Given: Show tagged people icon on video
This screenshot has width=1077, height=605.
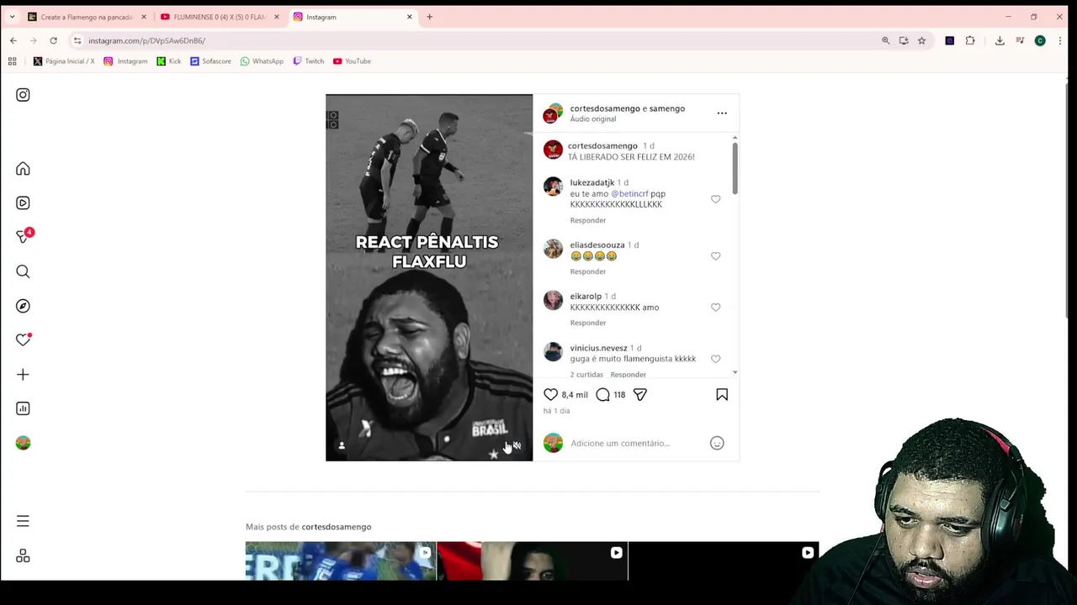Looking at the screenshot, I should pyautogui.click(x=342, y=445).
